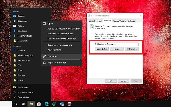Open Dropbox from frequent list
The width and height of the screenshot is (171, 107).
tap(31, 51)
